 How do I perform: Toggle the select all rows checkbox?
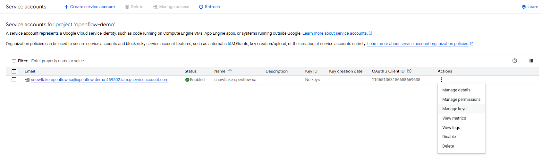click(14, 71)
